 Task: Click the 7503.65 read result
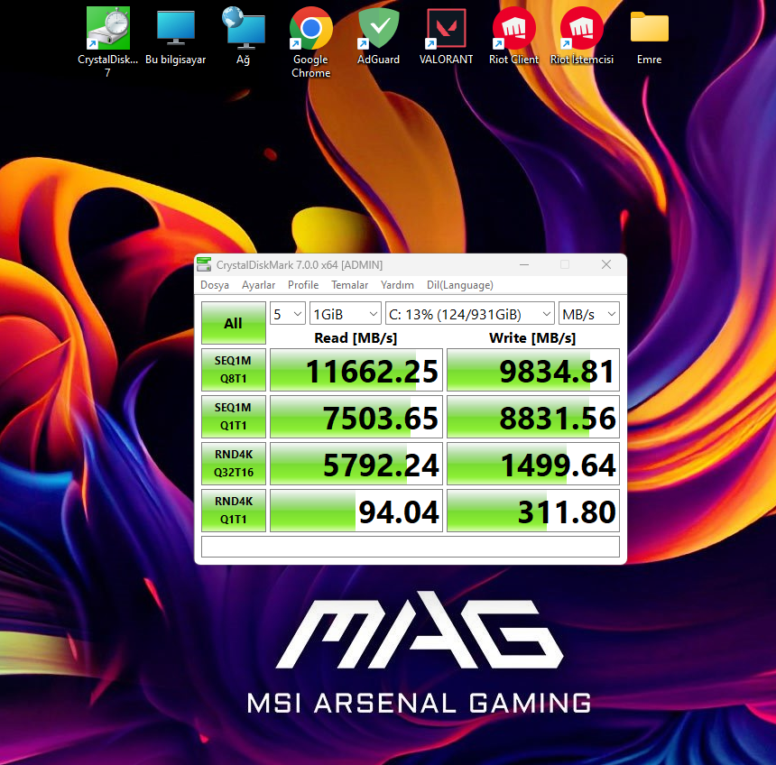coord(356,417)
